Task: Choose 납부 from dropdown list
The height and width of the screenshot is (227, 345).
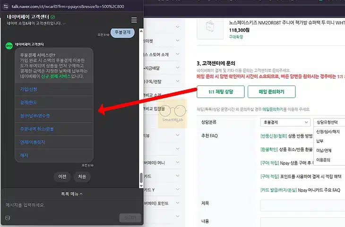Action: coord(319,141)
